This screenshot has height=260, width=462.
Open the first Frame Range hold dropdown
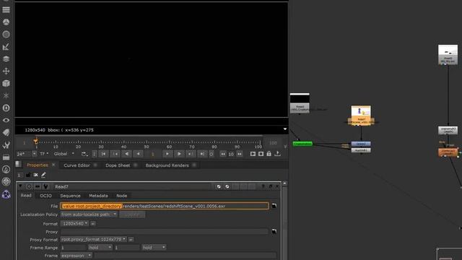pos(100,247)
